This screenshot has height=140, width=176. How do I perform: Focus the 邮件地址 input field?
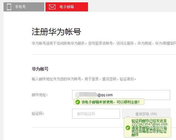click(121, 95)
